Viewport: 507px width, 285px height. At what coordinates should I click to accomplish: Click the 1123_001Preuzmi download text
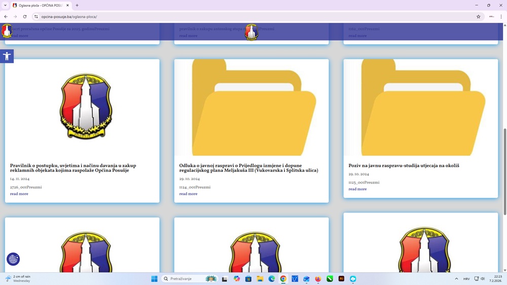click(364, 182)
